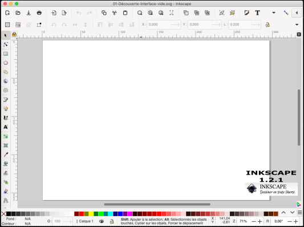Toggle rubberband touch selection mode icon

coord(39,25)
